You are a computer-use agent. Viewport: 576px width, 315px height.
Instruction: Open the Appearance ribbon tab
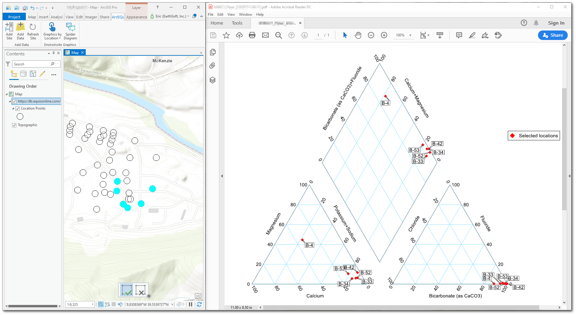[137, 17]
